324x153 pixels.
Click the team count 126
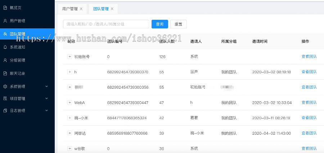(x=162, y=57)
